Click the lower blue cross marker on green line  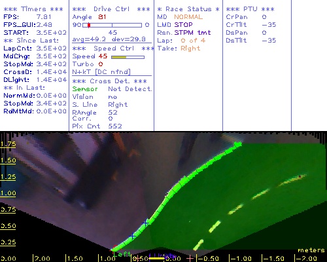pyautogui.click(x=132, y=236)
